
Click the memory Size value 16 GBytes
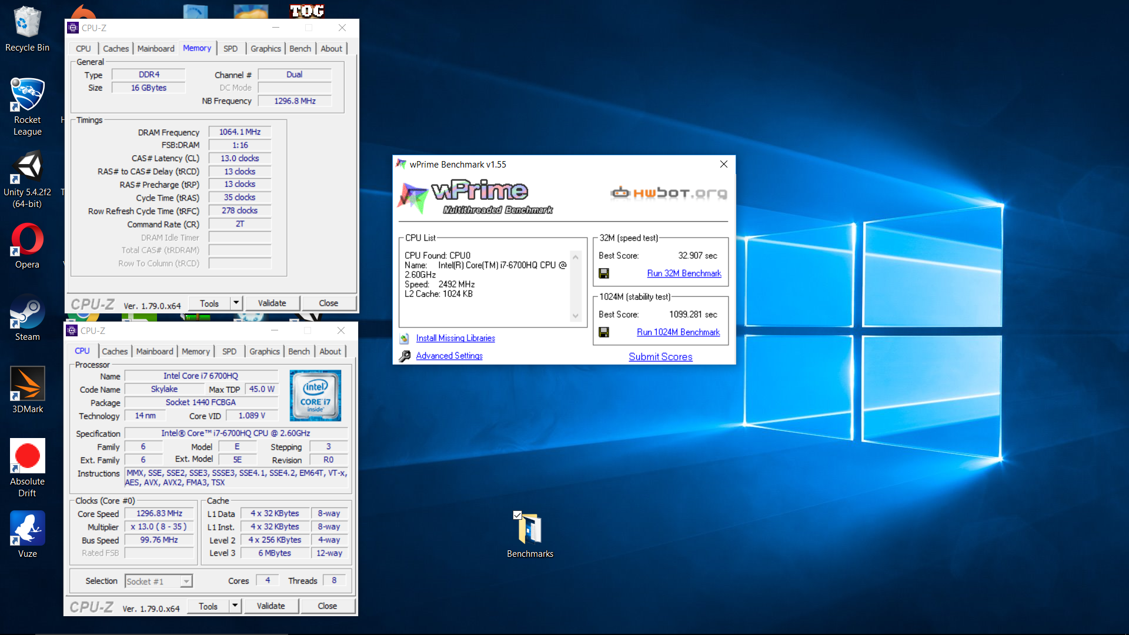point(149,88)
